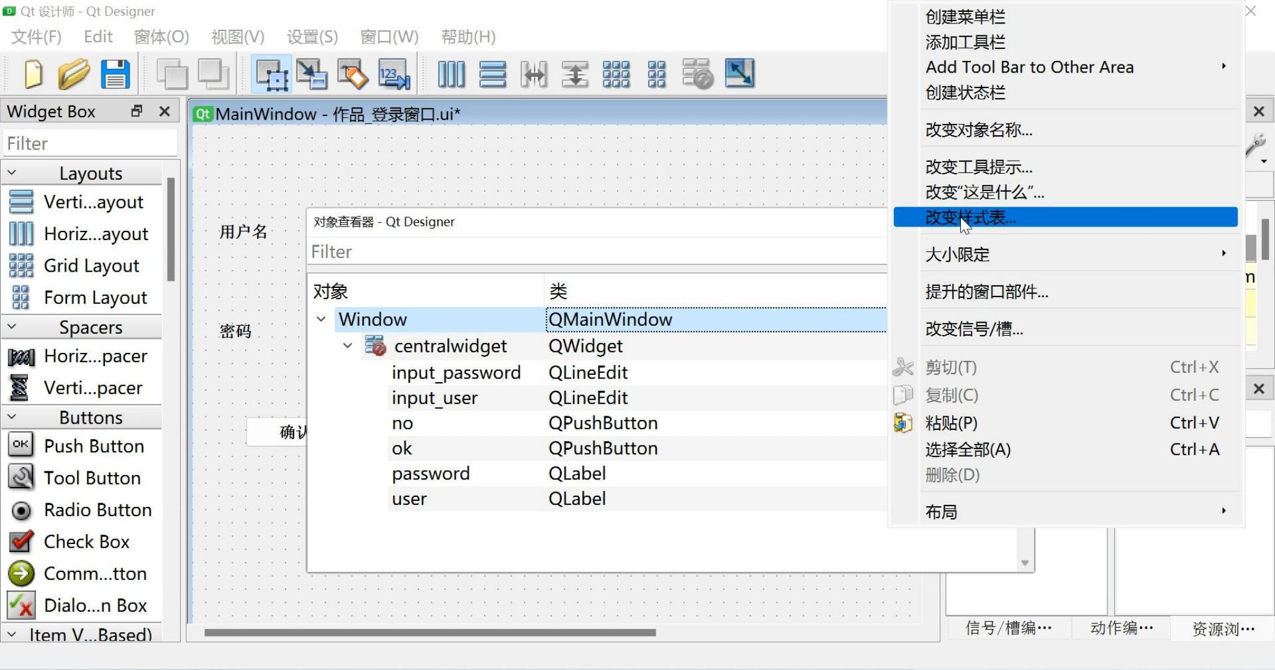Apply Lay Out Horizontally icon
Screen dimensions: 1275x670
[x=451, y=74]
